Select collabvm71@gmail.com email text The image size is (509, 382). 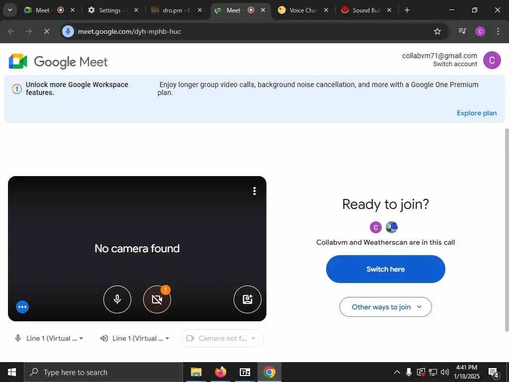pyautogui.click(x=439, y=56)
